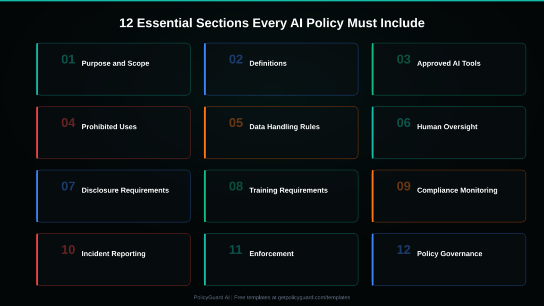Click the number 10 badge
Image resolution: width=544 pixels, height=306 pixels.
(x=68, y=250)
